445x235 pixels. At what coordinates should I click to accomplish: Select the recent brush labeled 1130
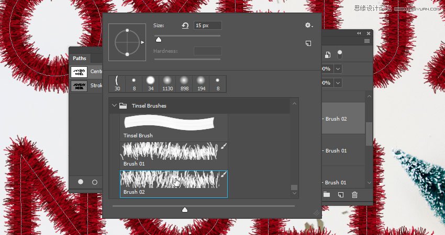pos(168,84)
